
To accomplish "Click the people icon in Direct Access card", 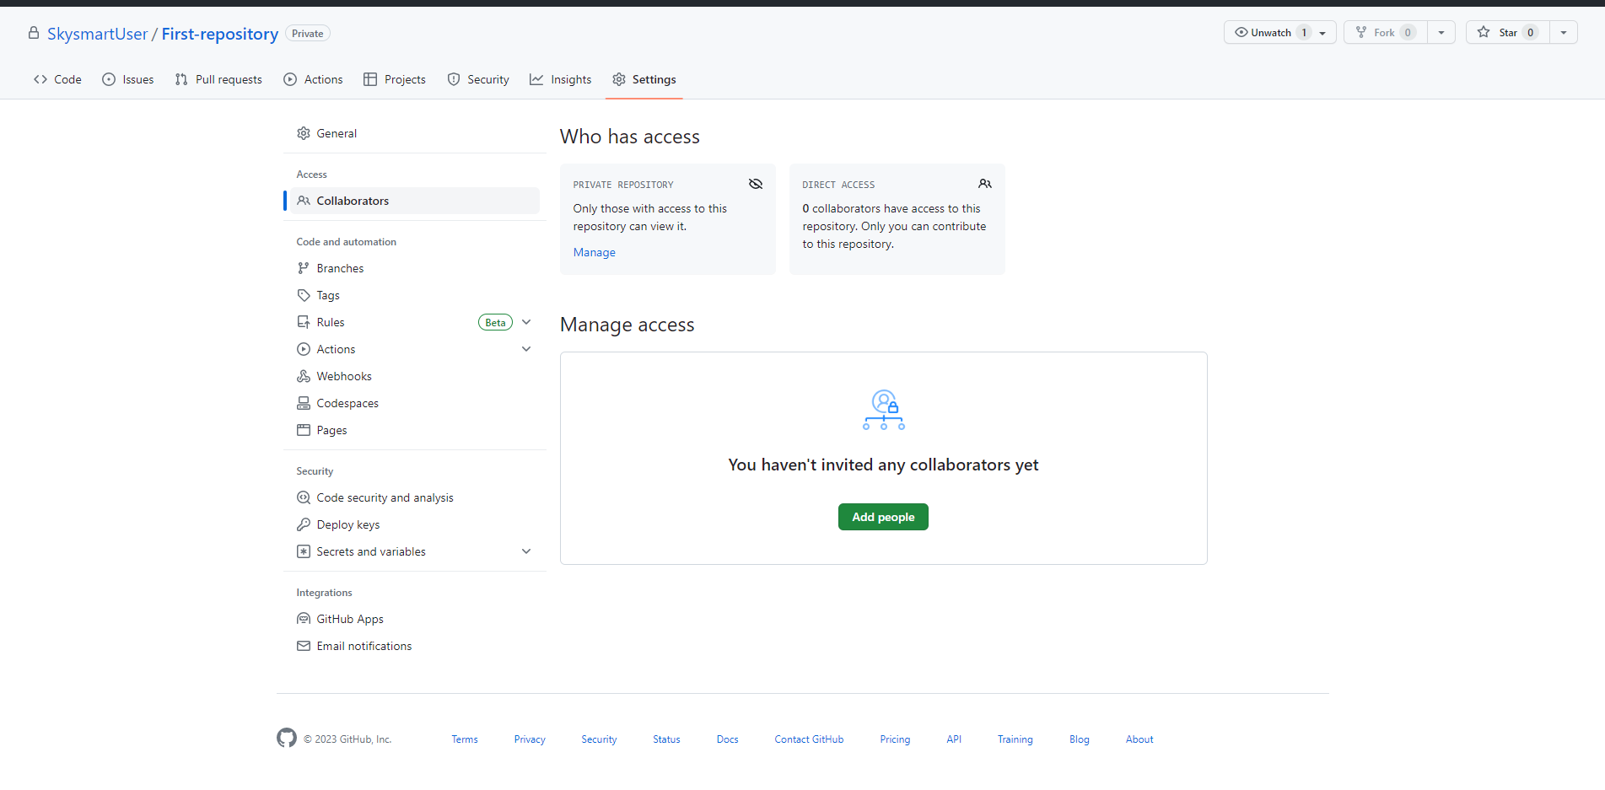I will point(985,184).
